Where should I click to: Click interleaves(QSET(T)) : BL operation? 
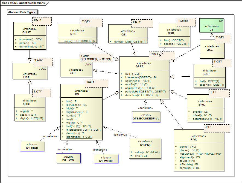click(141, 77)
